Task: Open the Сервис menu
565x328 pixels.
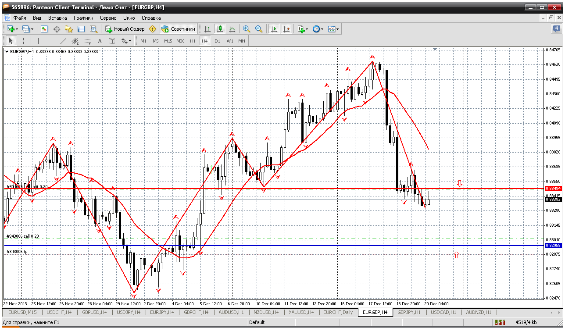Action: (x=108, y=18)
